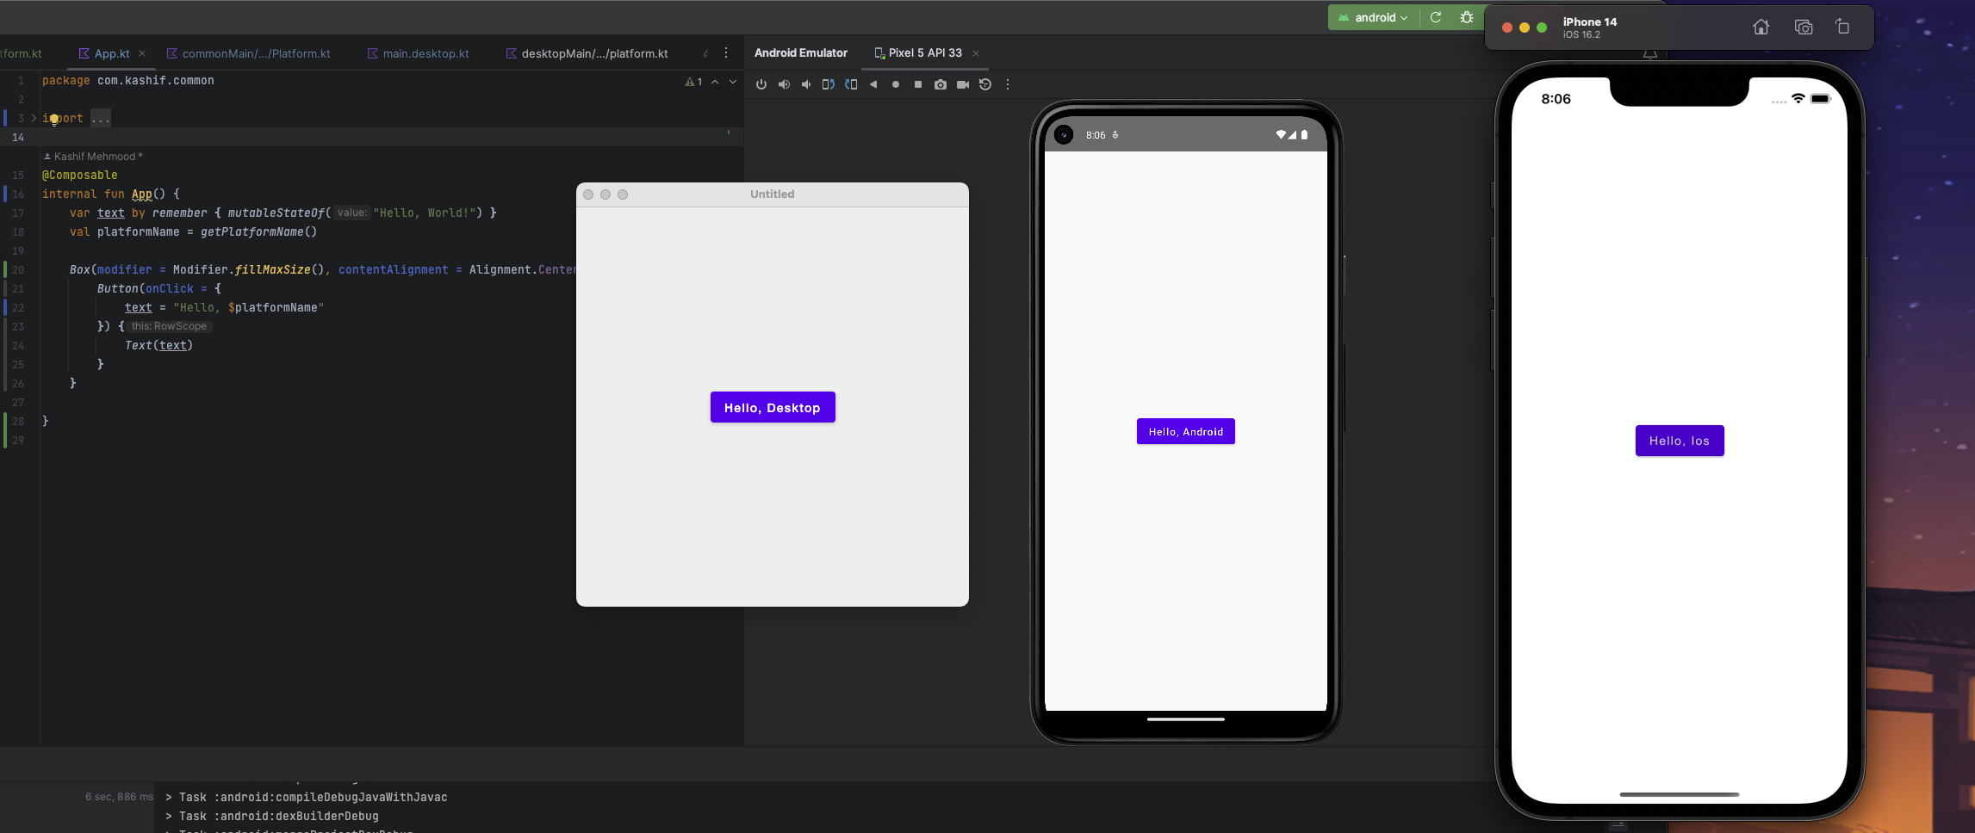Click the collapsed import ellipsis placeholder
Screen dimensions: 1975x833
click(101, 118)
